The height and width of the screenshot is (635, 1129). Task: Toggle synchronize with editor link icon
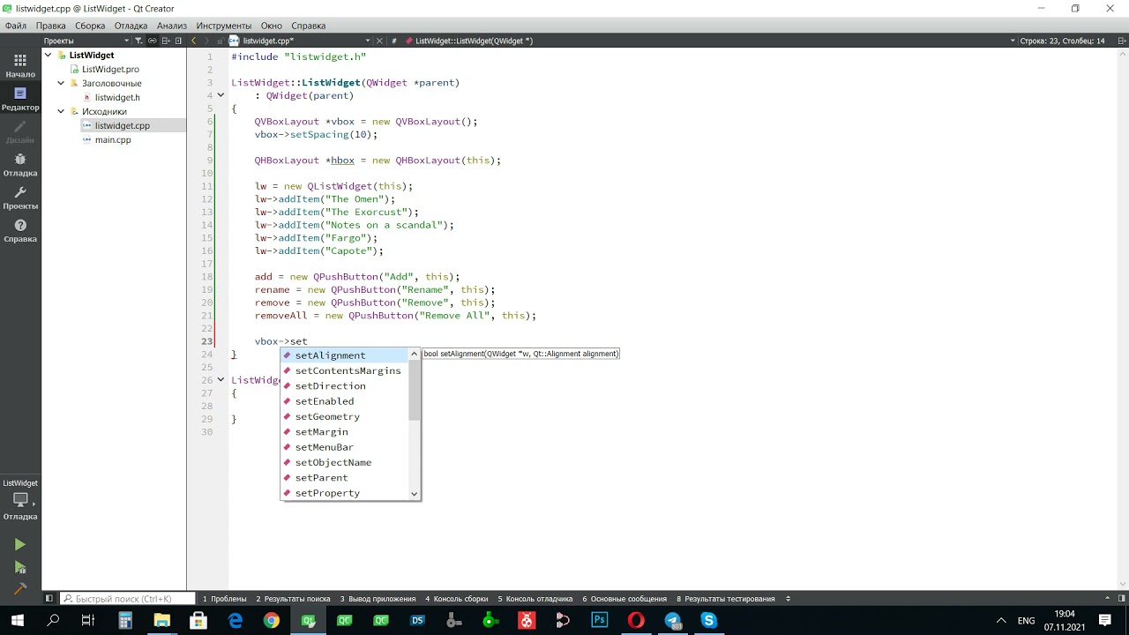(x=153, y=41)
